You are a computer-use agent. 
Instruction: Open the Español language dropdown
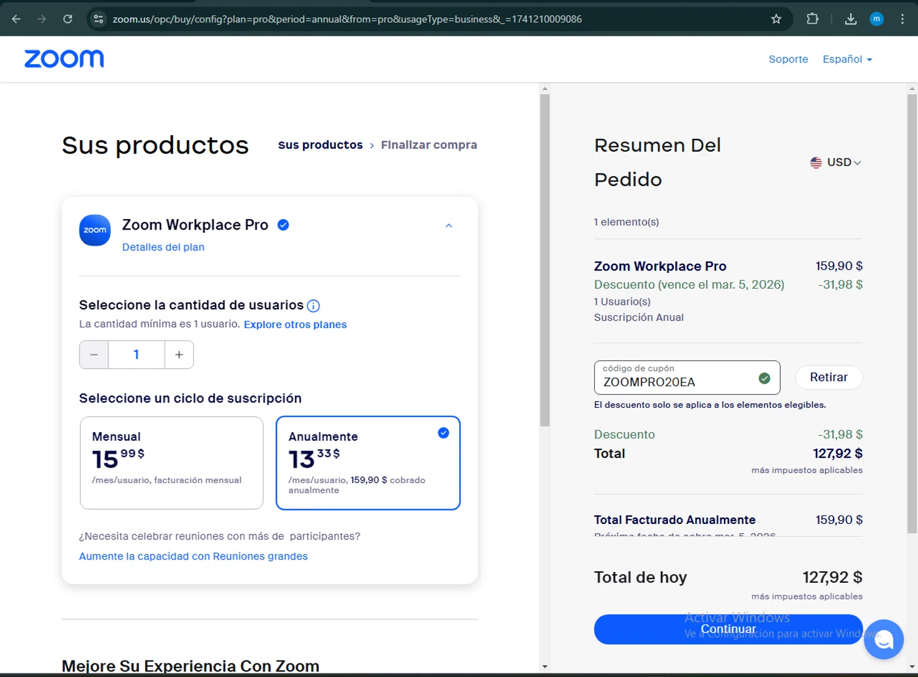click(847, 59)
